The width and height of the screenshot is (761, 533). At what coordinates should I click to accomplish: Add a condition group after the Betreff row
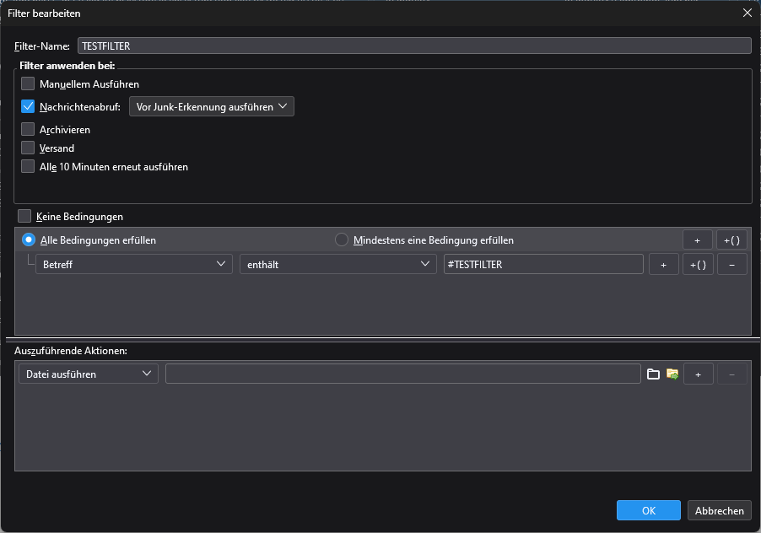click(698, 264)
